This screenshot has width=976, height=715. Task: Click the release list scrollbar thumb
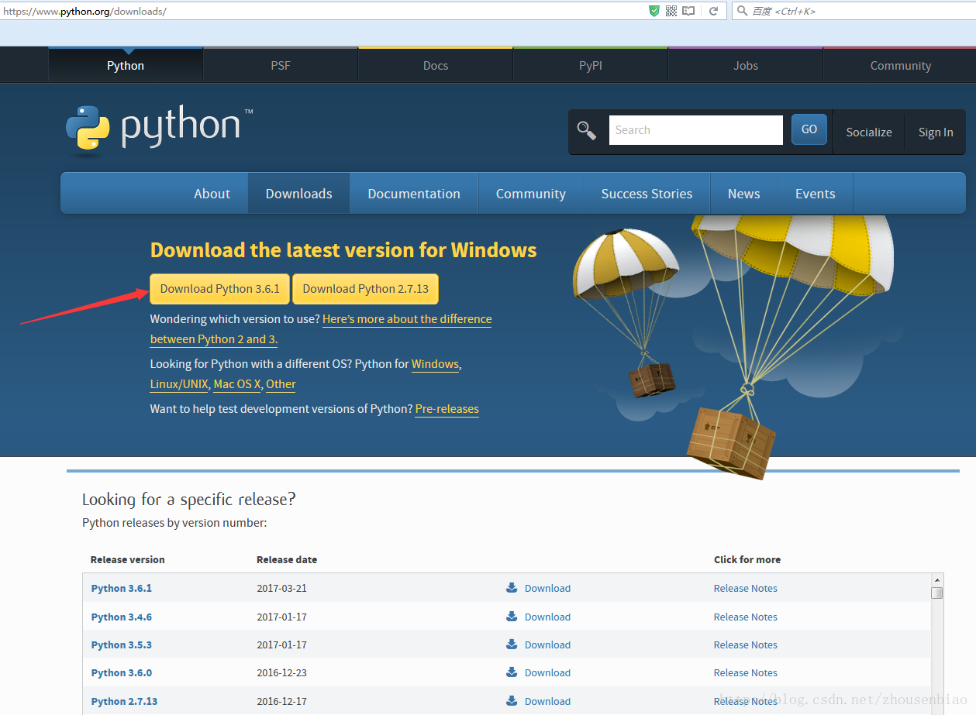click(937, 593)
